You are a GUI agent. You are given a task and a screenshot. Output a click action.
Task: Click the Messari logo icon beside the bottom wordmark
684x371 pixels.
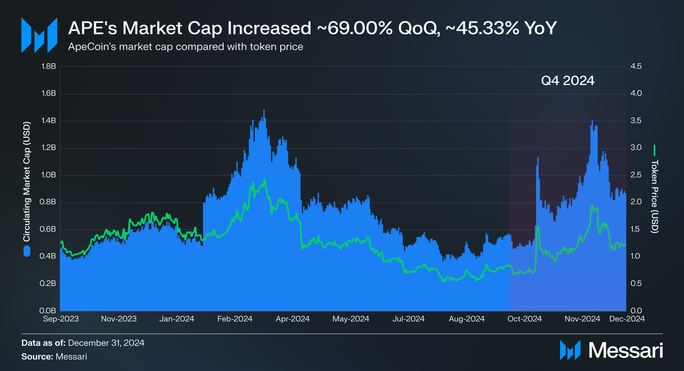click(570, 350)
